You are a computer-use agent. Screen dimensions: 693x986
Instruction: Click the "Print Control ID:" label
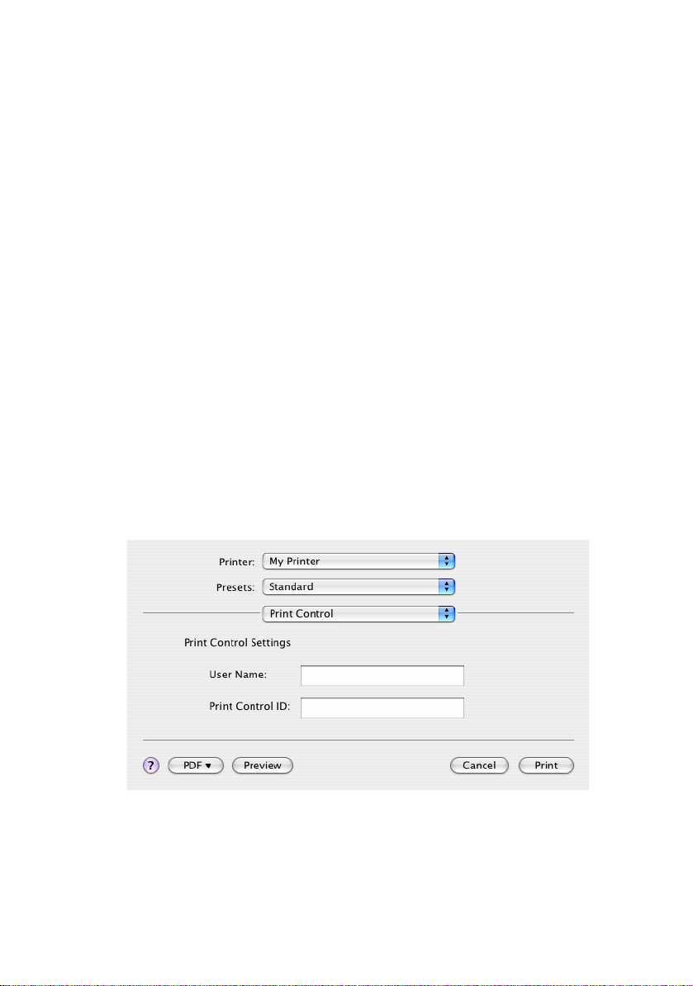click(249, 707)
